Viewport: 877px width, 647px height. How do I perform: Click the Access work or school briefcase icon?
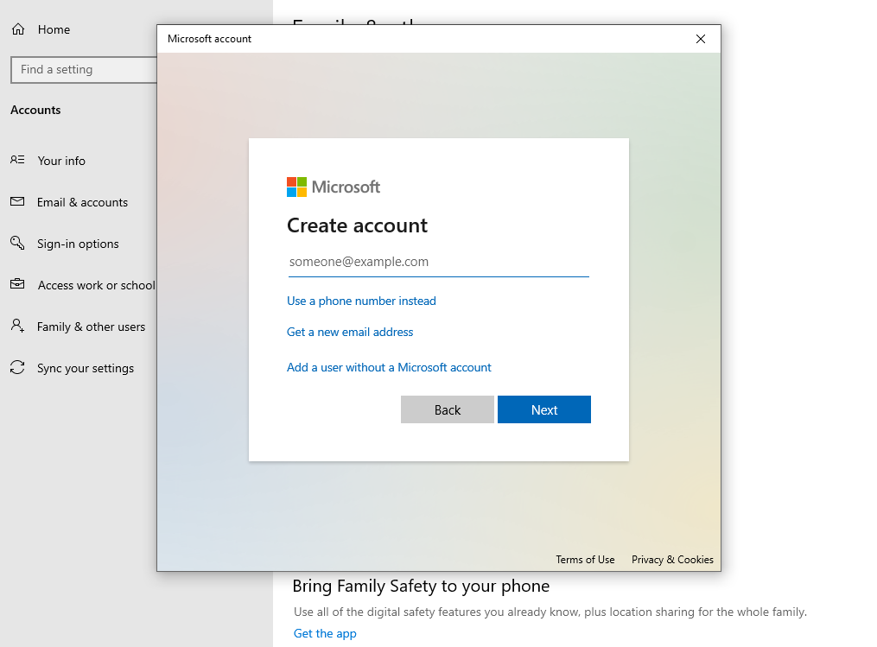17,284
